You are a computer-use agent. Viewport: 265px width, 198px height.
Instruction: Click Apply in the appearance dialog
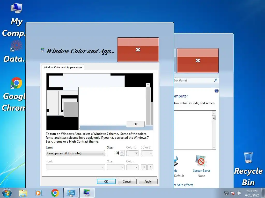[148, 181]
